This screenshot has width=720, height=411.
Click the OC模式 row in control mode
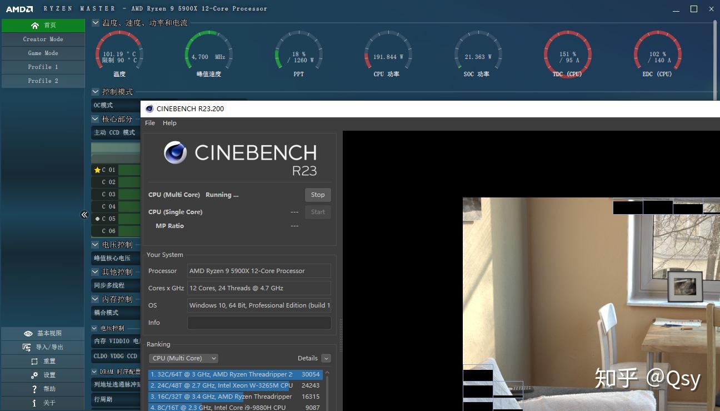[x=116, y=105]
